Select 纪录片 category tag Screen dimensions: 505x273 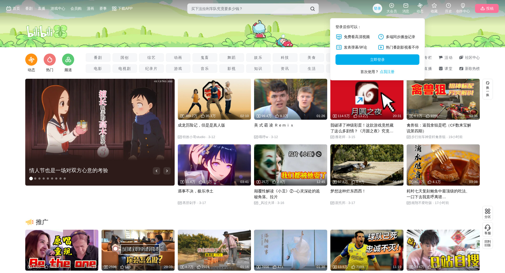[x=151, y=69]
